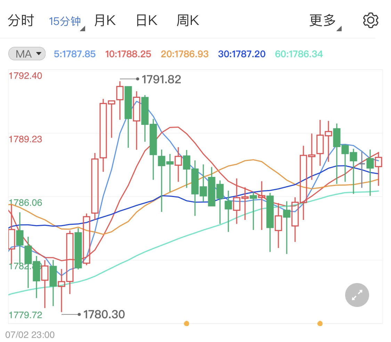Select the MA60 value 60:1786.34
Screen dimensions: 391x342
299,54
